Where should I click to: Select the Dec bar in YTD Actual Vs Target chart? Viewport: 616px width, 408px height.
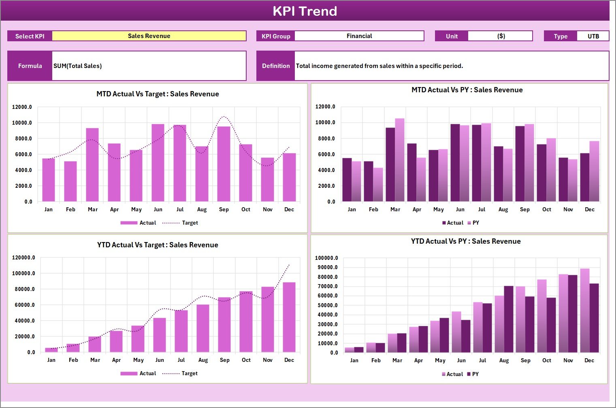tap(289, 318)
